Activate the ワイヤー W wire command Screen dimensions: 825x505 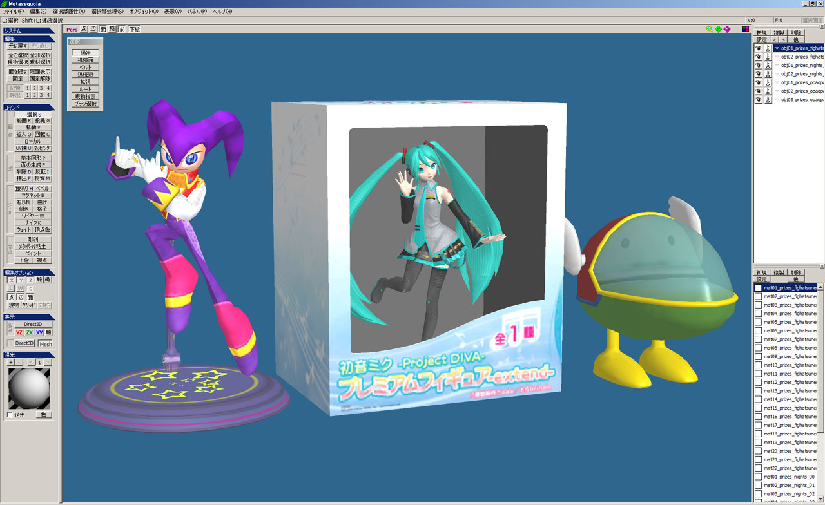pos(34,216)
